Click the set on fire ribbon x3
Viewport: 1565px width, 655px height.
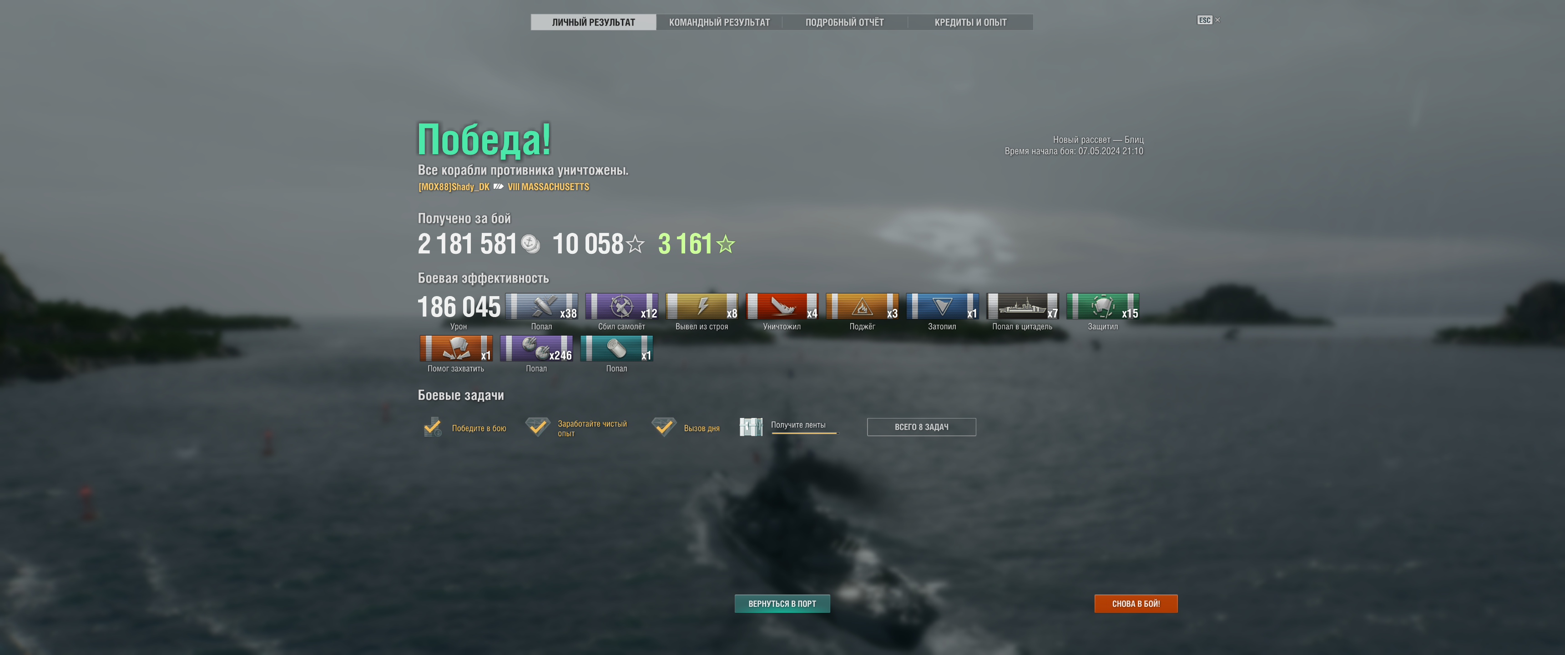(x=862, y=306)
